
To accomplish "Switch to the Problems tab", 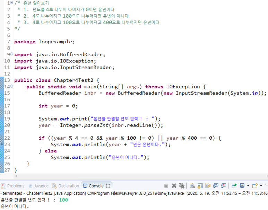I will click(x=16, y=186).
